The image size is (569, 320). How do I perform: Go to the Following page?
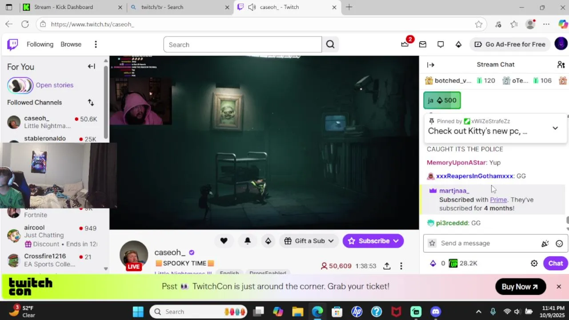(40, 44)
